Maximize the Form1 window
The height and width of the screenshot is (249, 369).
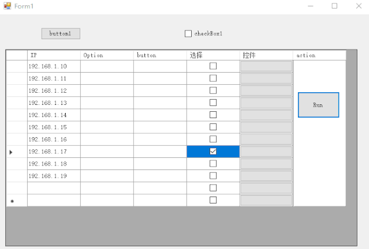pyautogui.click(x=334, y=6)
